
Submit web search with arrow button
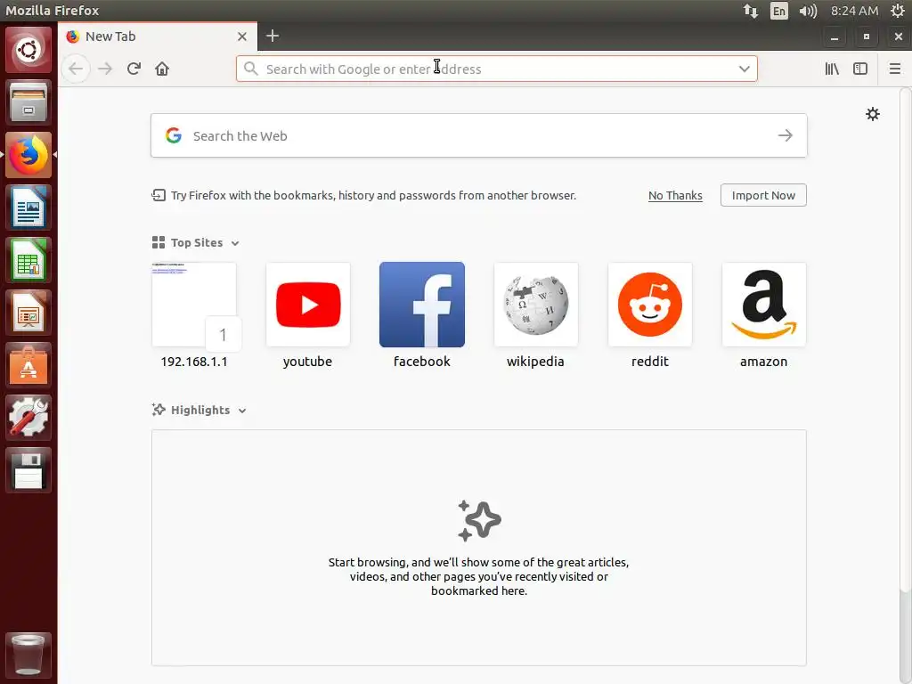tap(786, 135)
